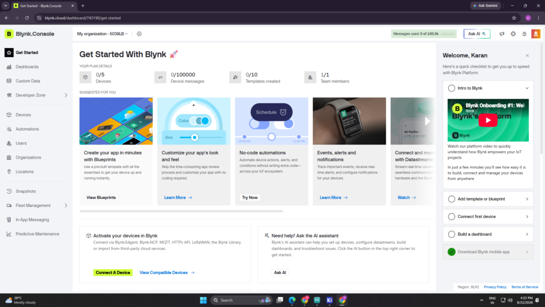The height and width of the screenshot is (307, 545).
Task: Check the Intro to Blynk circle
Action: (x=451, y=88)
